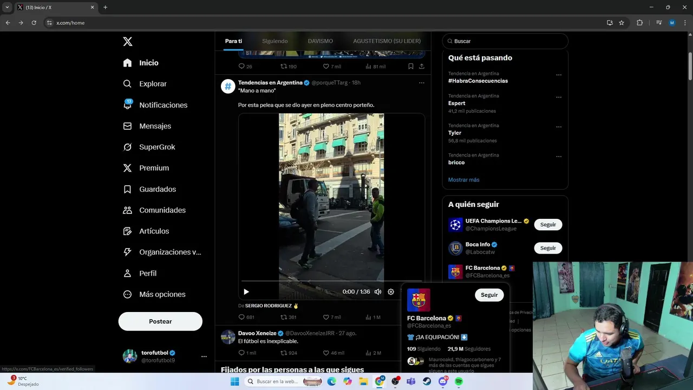Open more options for Tendencias en Argentina post
The image size is (693, 390).
point(422,83)
